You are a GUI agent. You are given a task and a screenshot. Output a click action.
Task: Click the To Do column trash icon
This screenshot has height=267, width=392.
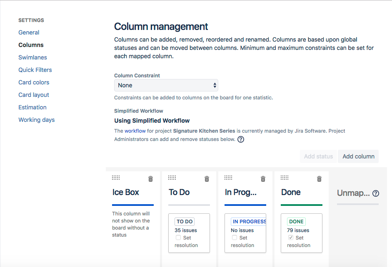click(x=207, y=179)
